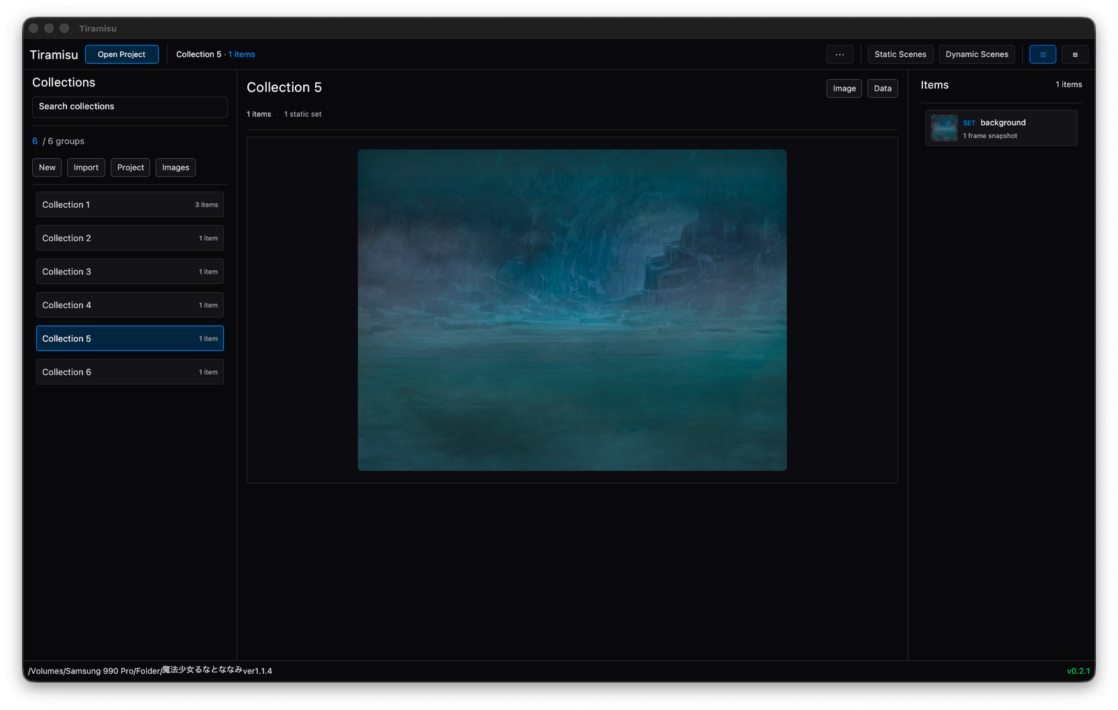Screen dimensions: 1118x710
Task: Switch to table layout view
Action: [x=1075, y=54]
